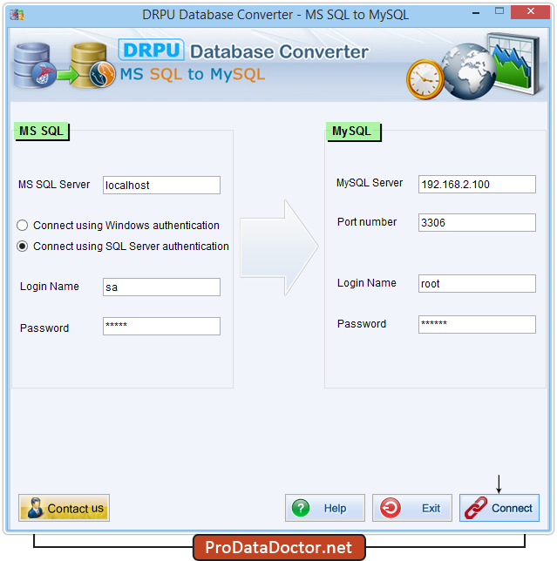Click the DRPU logo badge
This screenshot has width=557, height=561.
pyautogui.click(x=151, y=50)
